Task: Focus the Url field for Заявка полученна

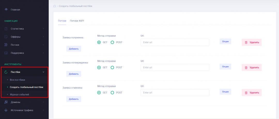Action: coord(175,42)
